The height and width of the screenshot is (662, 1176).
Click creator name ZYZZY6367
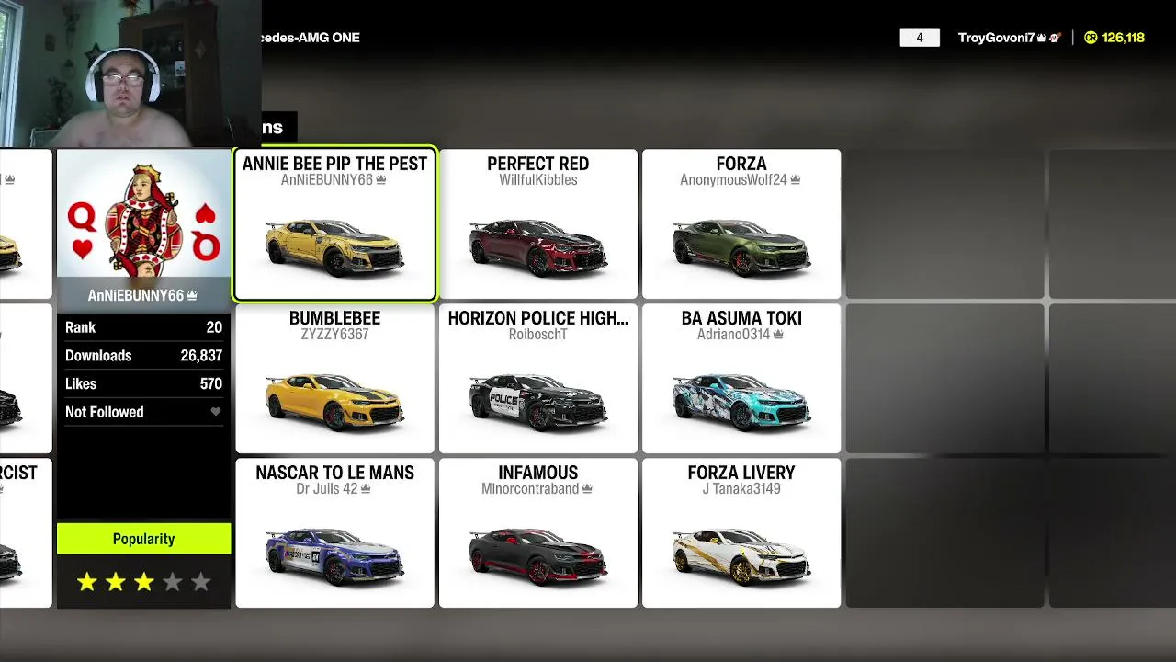tap(334, 335)
